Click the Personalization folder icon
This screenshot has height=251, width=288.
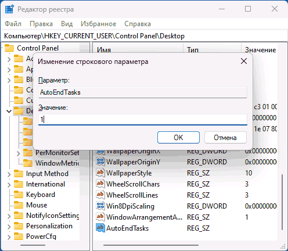point(19,226)
